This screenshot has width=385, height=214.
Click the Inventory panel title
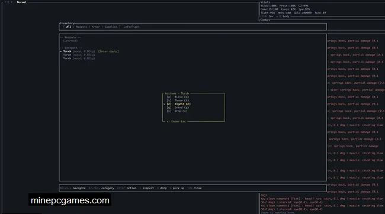(67, 23)
